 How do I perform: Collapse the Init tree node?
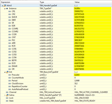click(x=5, y=72)
